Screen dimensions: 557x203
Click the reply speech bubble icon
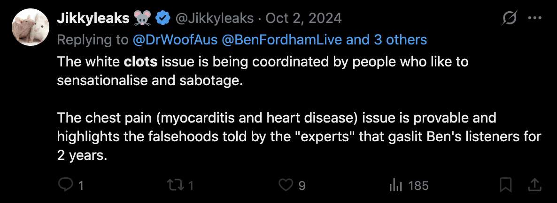point(65,185)
